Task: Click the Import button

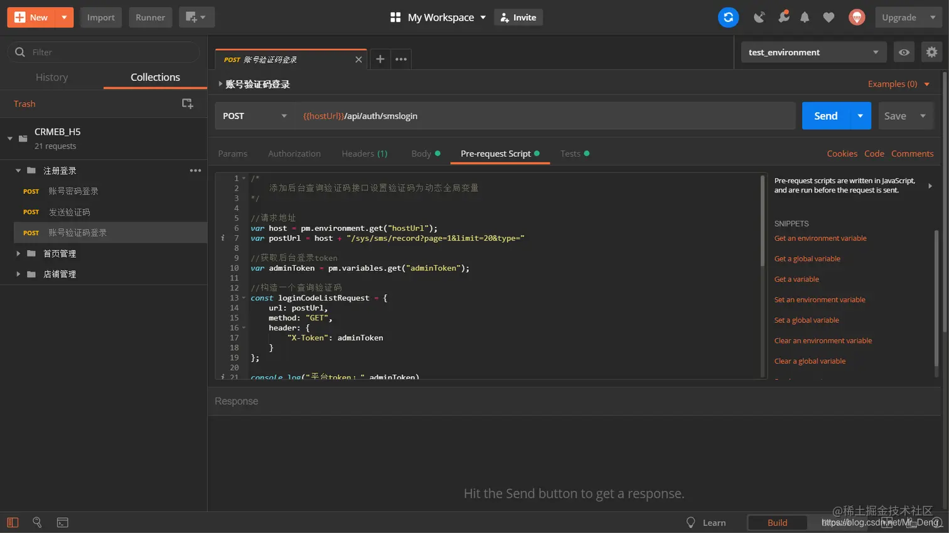Action: (101, 18)
